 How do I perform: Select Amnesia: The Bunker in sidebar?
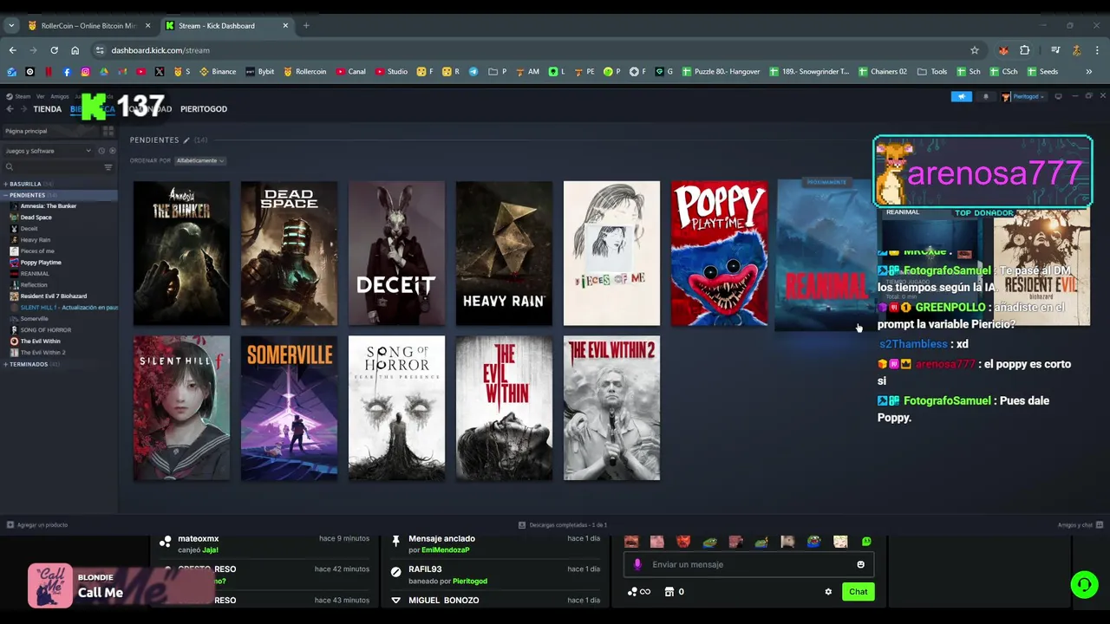pos(49,206)
